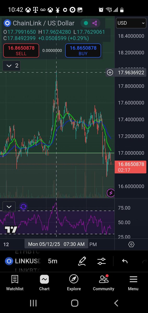
Task: Select the pencil drawing tool
Action: coord(82,261)
